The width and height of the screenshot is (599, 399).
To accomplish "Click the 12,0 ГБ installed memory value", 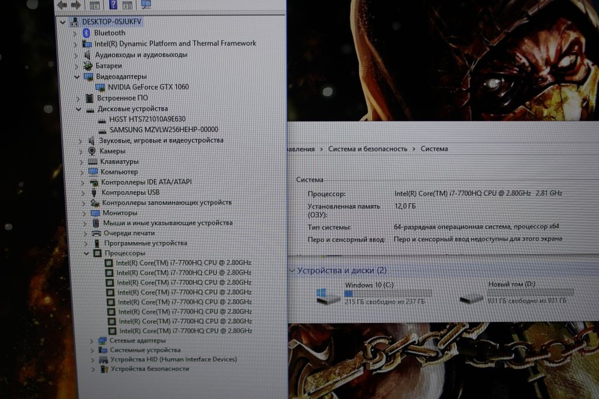I will [x=405, y=206].
